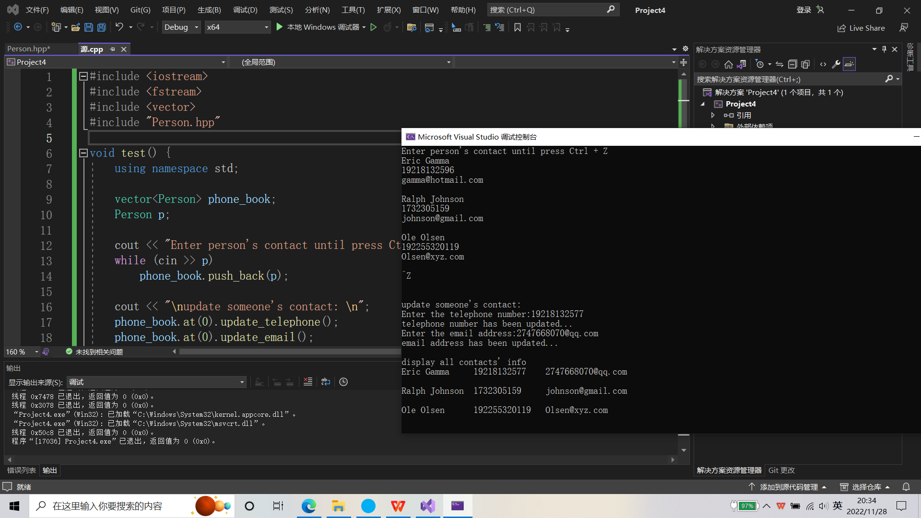
Task: Click 添加到源代码管理 in status bar
Action: (788, 487)
